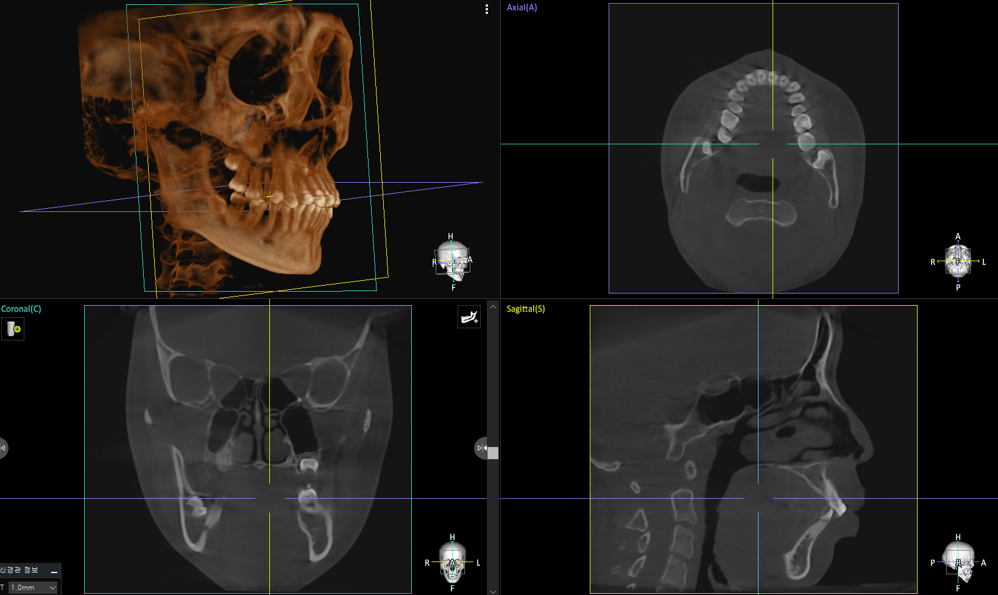Click the add implant icon in the Coronal view
The height and width of the screenshot is (595, 998).
click(x=13, y=329)
